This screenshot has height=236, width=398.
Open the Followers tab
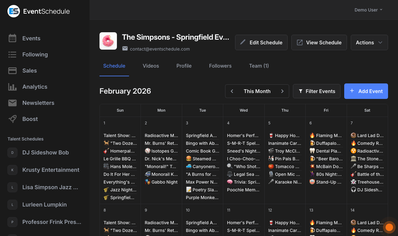(x=220, y=66)
